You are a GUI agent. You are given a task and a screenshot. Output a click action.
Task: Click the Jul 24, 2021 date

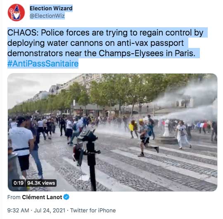(x=50, y=210)
